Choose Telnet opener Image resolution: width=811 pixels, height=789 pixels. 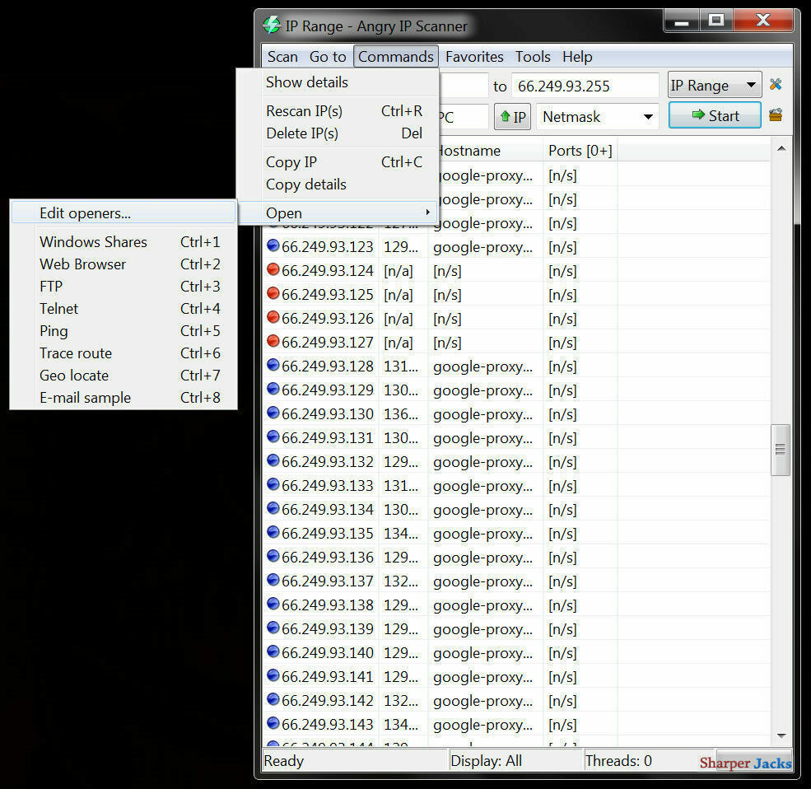(124, 308)
